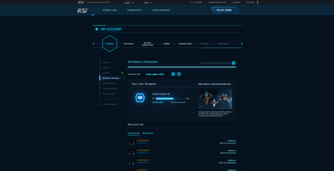This screenshot has height=171, width=334.
Task: Click the RSI logo in top bar
Action: 81,2
